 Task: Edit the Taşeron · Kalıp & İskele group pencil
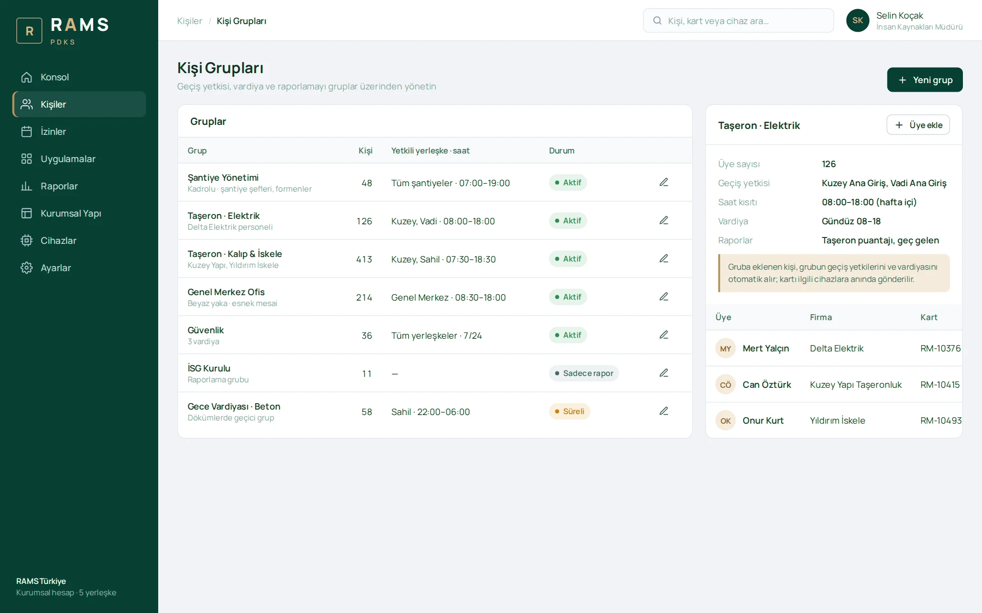[x=664, y=258]
